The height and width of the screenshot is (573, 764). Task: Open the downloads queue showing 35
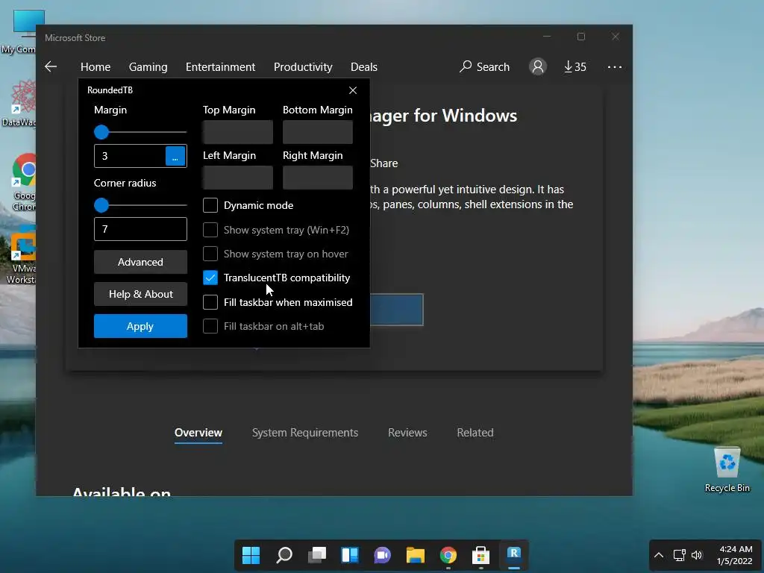coord(575,66)
